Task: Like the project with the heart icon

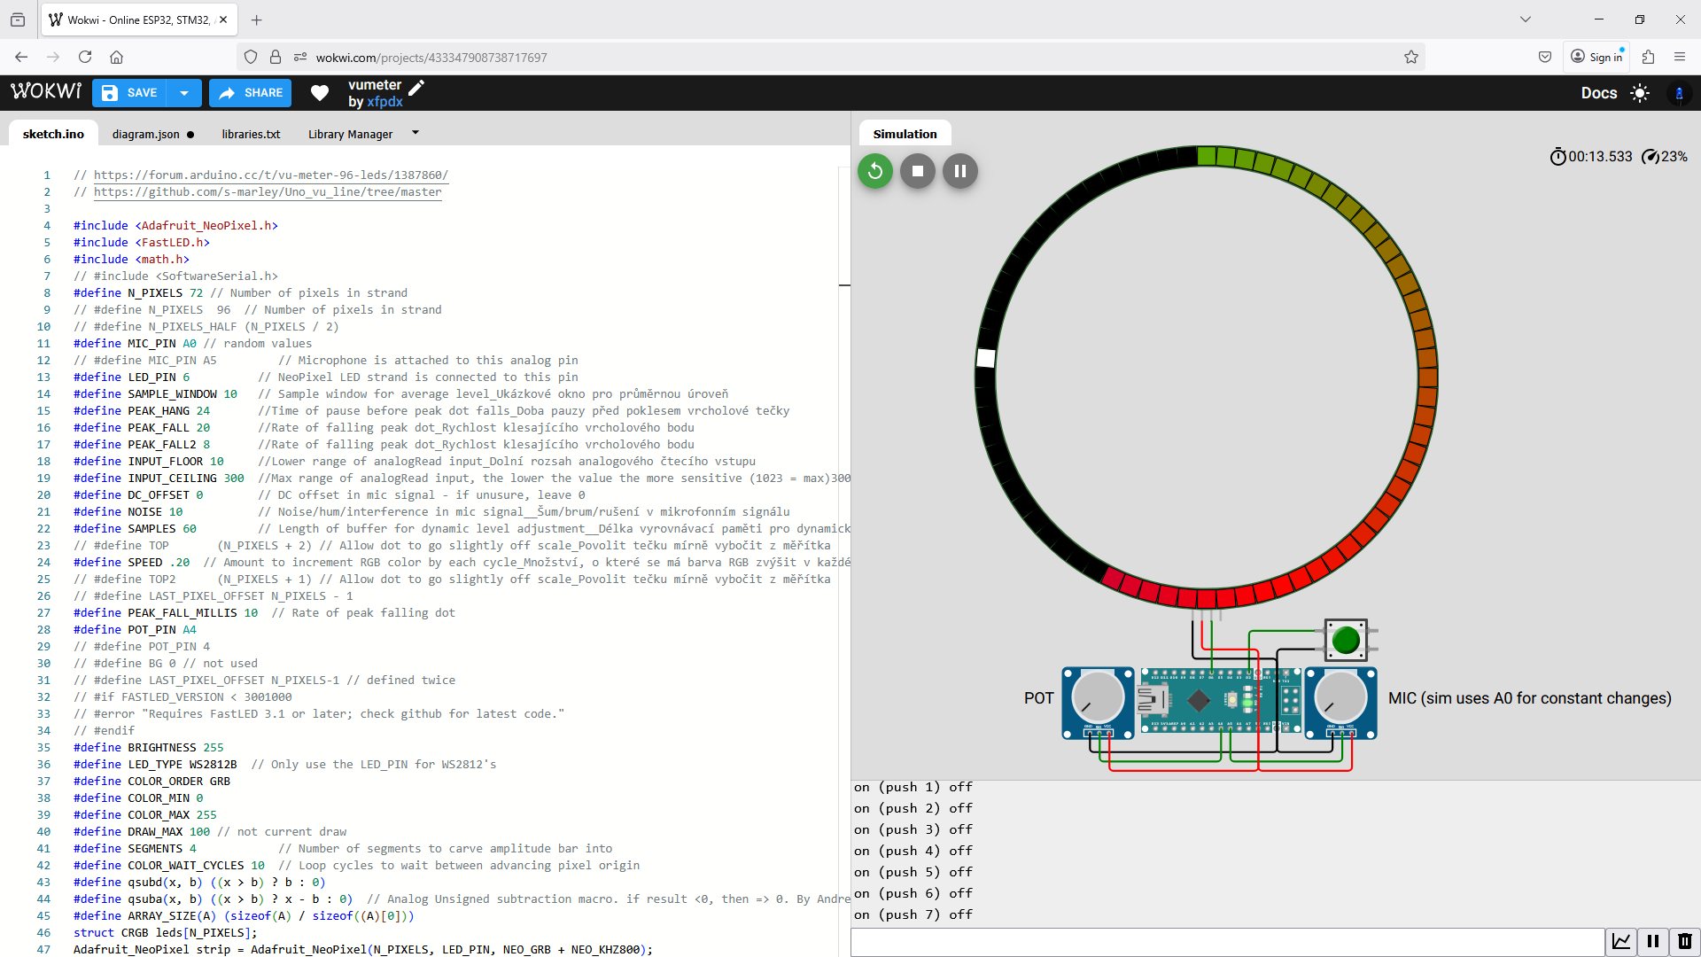Action: pos(319,92)
